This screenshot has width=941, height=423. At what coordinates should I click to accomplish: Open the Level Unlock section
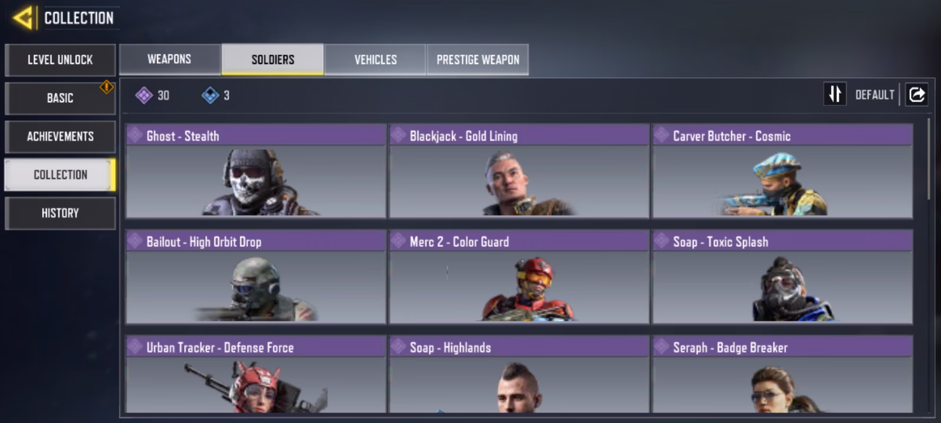pos(60,60)
